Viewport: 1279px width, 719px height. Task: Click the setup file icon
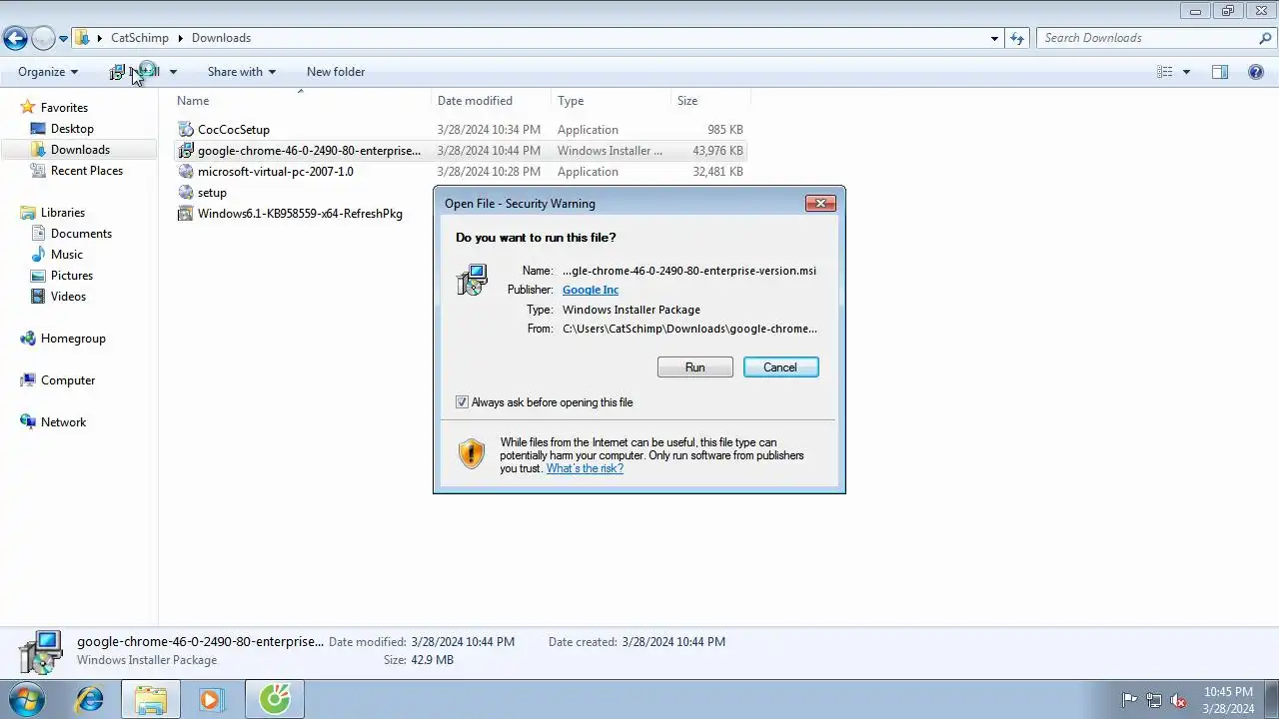point(185,193)
